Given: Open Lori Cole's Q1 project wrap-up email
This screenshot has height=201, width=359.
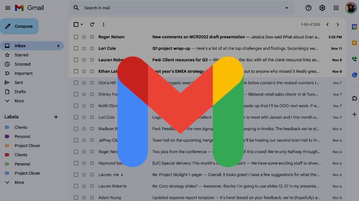Looking at the screenshot, I should pyautogui.click(x=207, y=48).
